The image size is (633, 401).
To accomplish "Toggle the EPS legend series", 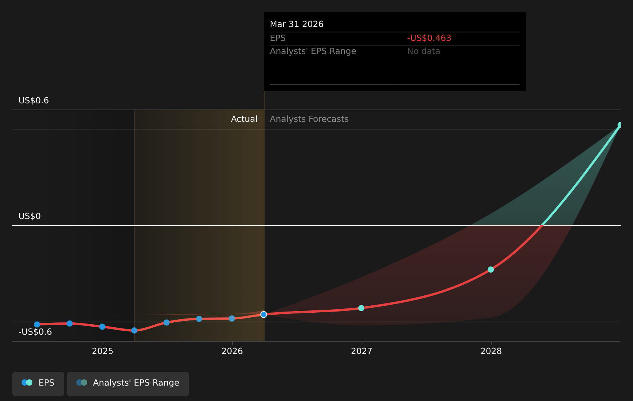I will point(38,384).
